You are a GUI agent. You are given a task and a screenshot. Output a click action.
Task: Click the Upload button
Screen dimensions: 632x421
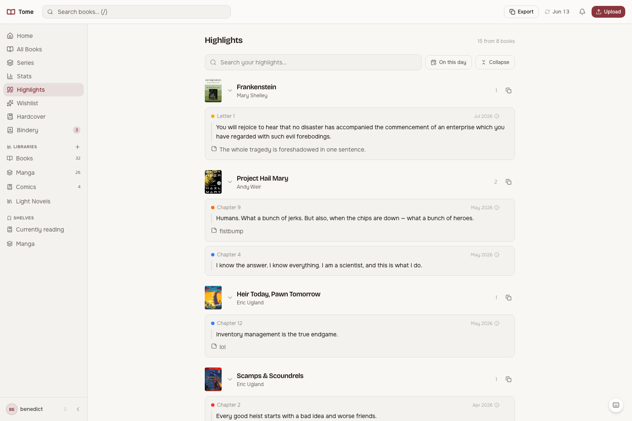point(608,12)
